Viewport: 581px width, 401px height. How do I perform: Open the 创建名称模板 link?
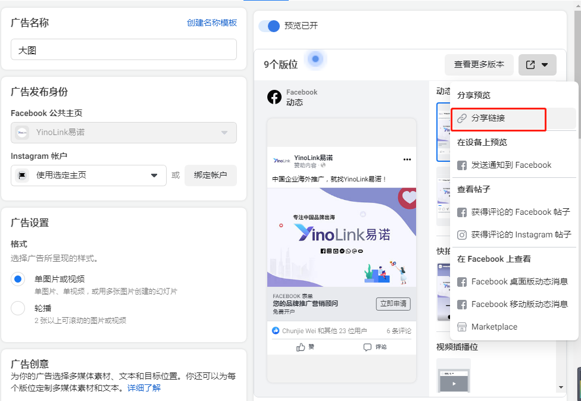pyautogui.click(x=211, y=23)
